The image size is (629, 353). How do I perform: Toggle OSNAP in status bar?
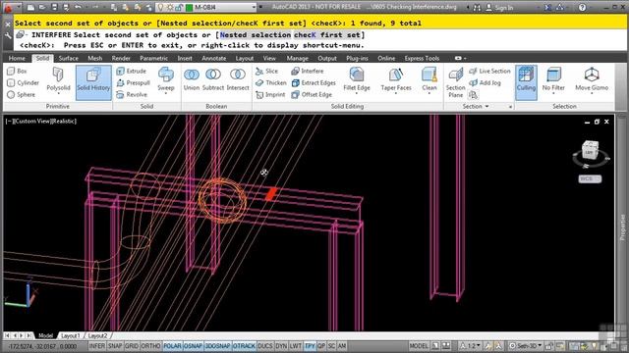click(193, 346)
